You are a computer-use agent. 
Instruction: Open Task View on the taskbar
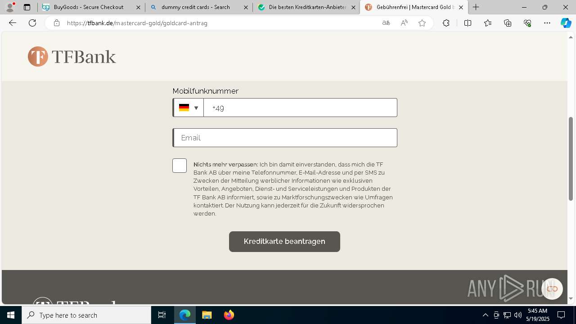[162, 315]
